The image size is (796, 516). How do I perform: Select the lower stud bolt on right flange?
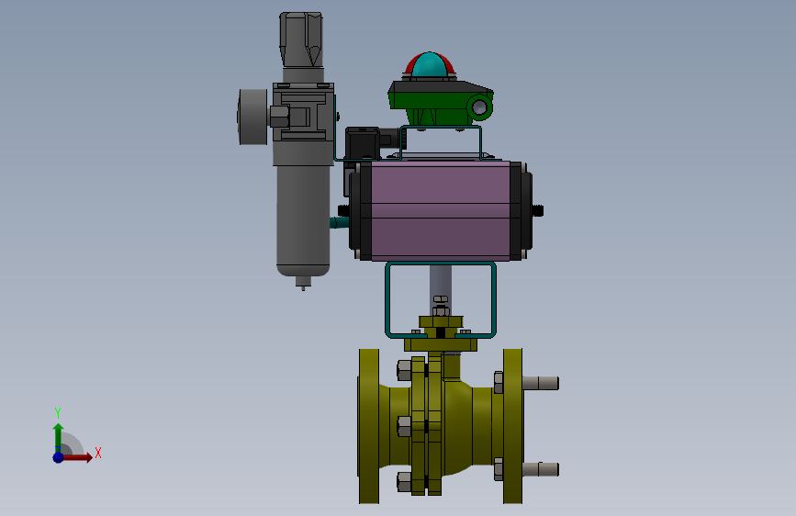point(541,469)
